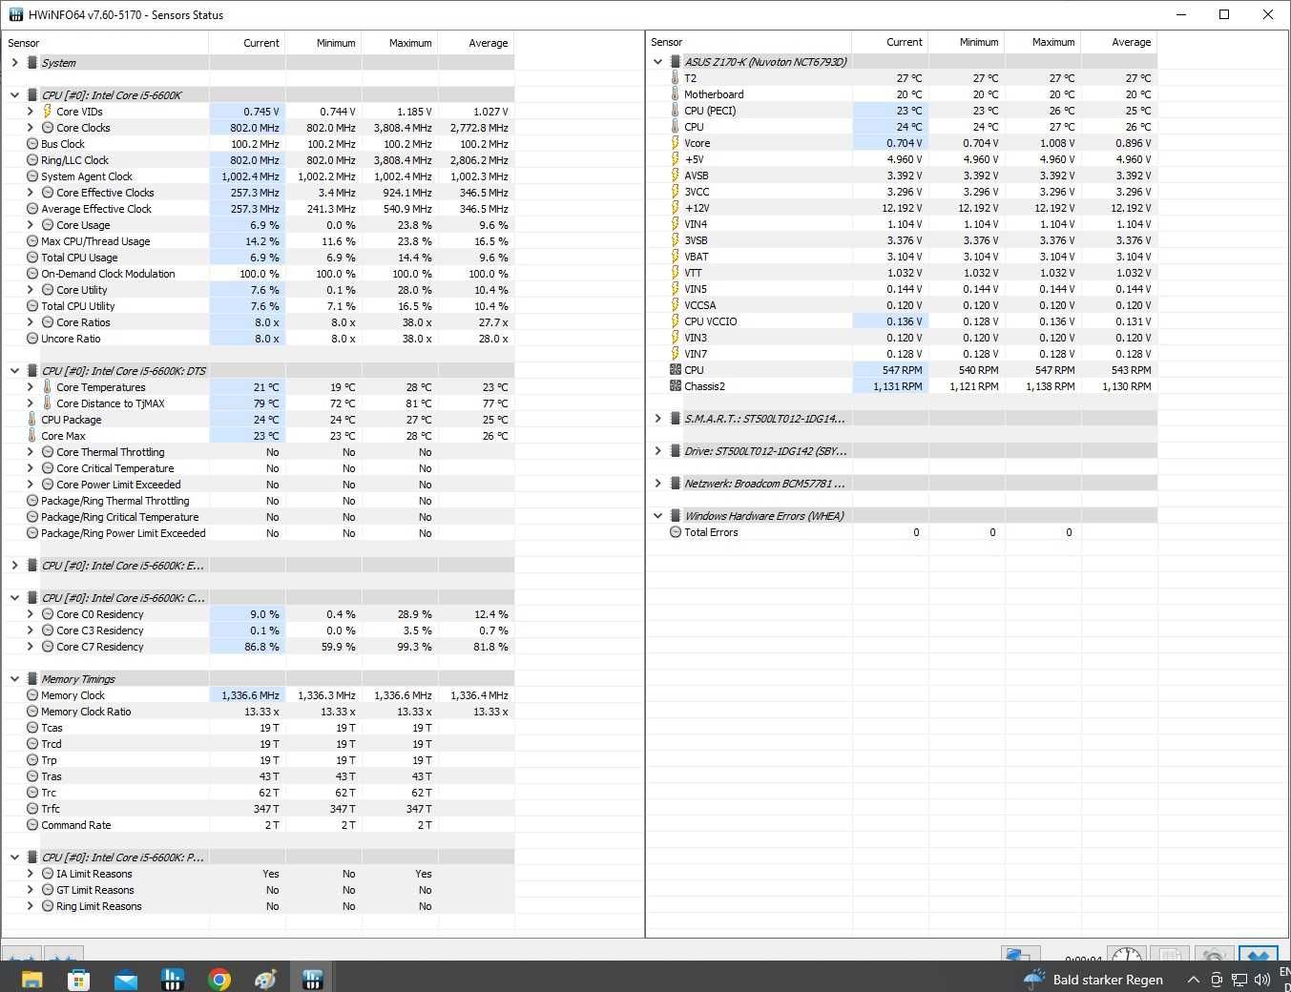Click the lightning icon beside Vcore
Viewport: 1291px width, 992px height.
(x=675, y=143)
